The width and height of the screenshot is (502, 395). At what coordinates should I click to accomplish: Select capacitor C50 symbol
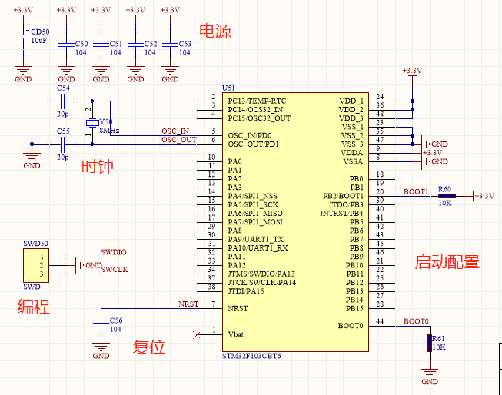[66, 45]
